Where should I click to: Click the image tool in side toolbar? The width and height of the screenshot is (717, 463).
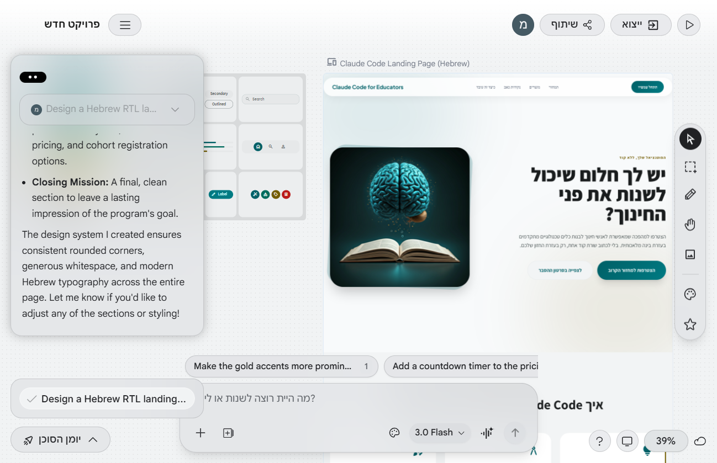click(x=690, y=254)
